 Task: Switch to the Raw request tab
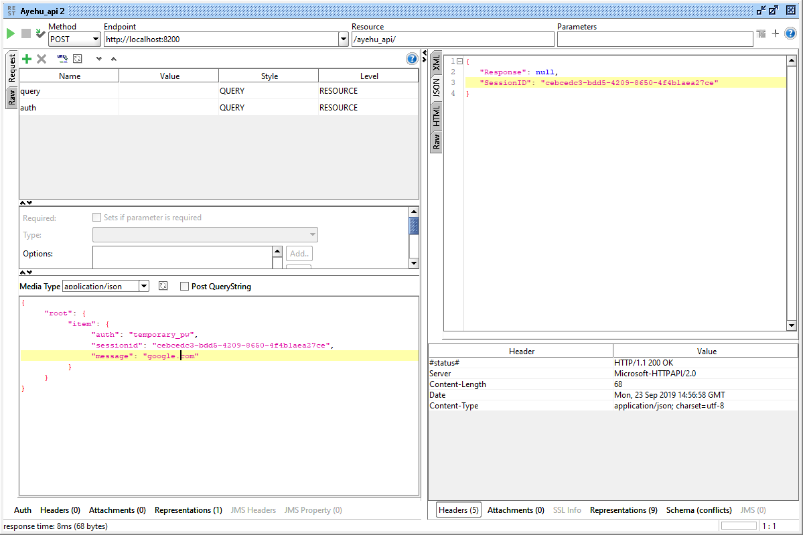pyautogui.click(x=12, y=98)
